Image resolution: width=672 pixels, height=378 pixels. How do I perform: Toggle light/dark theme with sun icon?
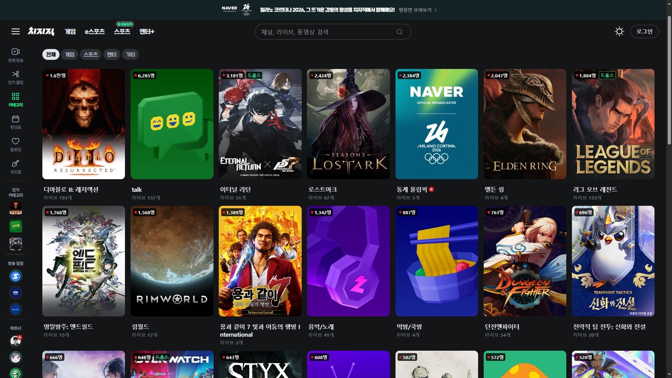[619, 31]
